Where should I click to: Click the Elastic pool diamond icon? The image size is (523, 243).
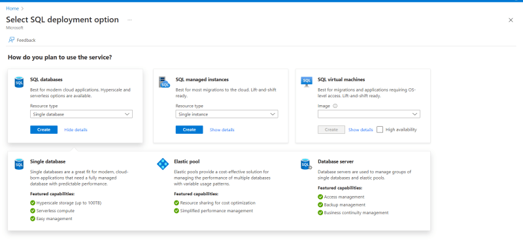[x=163, y=164]
